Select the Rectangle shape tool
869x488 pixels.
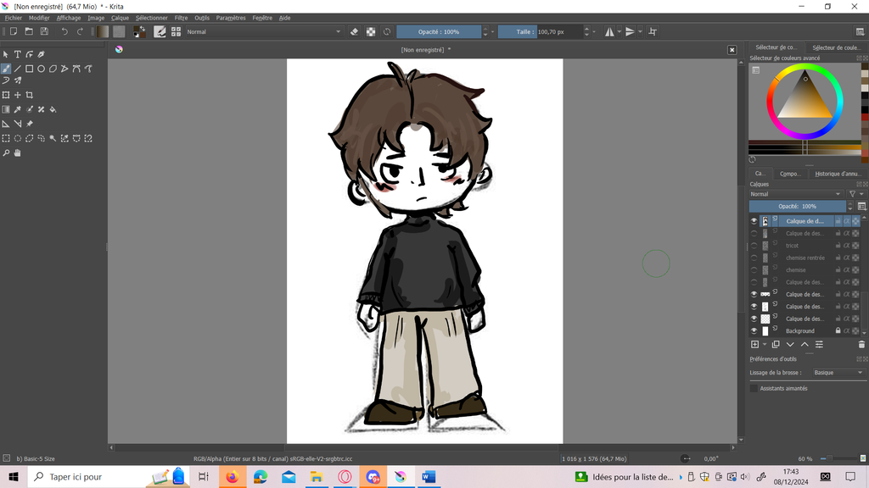point(29,69)
